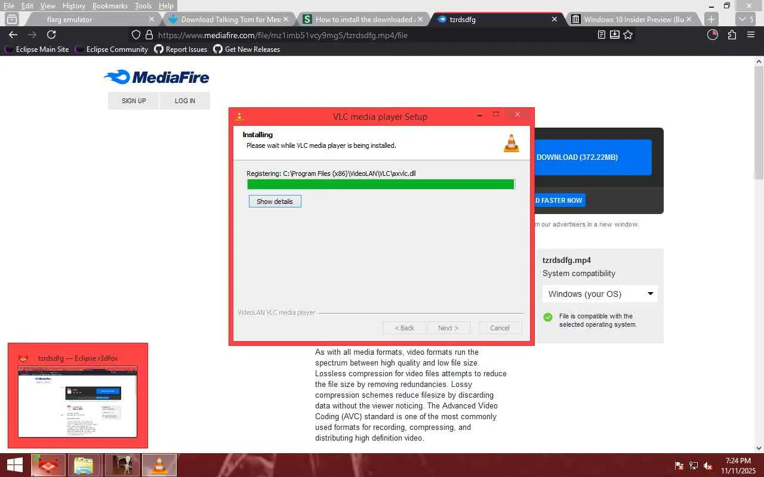Click the figure app icon on taskbar
The width and height of the screenshot is (764, 477).
(122, 465)
